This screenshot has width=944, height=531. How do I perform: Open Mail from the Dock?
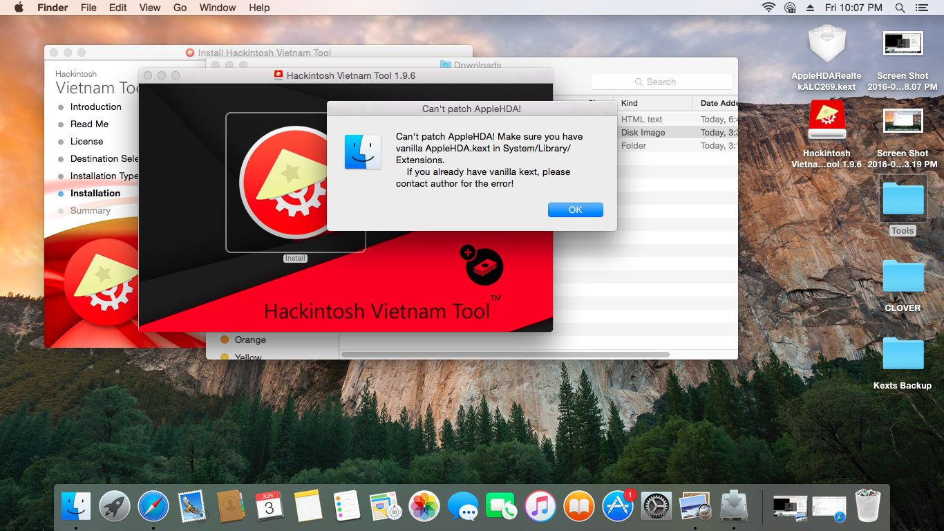pos(192,506)
